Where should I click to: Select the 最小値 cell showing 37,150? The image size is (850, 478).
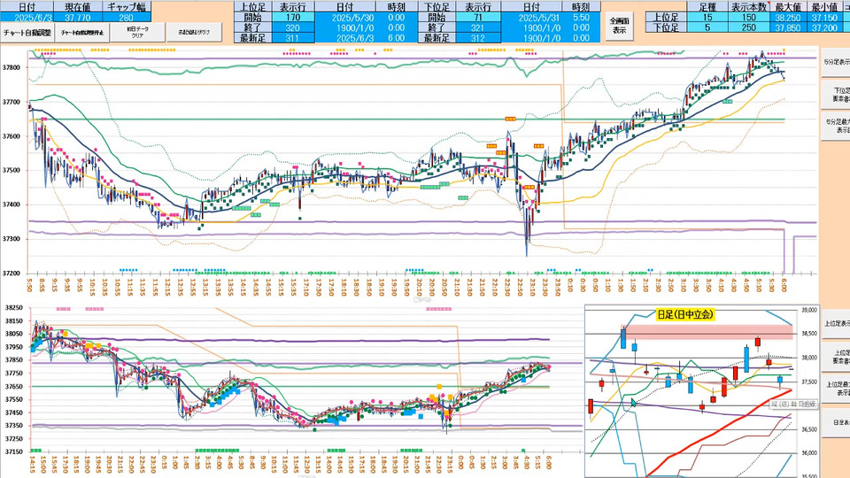824,18
